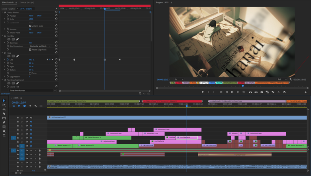Screen dimensions: 311x176
Task: Select the 19FPS timeline tab
Action: (16, 98)
